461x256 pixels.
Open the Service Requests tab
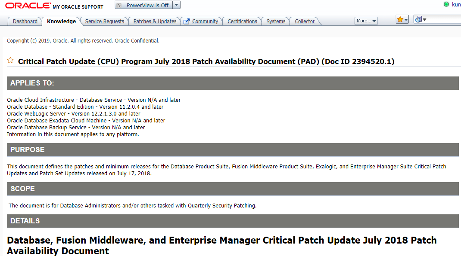(104, 21)
